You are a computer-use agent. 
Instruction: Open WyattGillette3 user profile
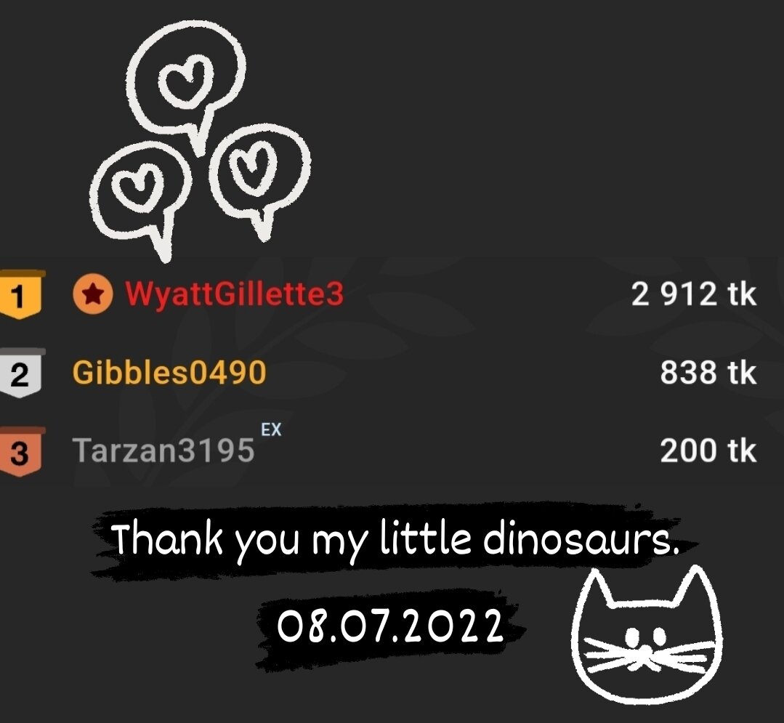(235, 294)
